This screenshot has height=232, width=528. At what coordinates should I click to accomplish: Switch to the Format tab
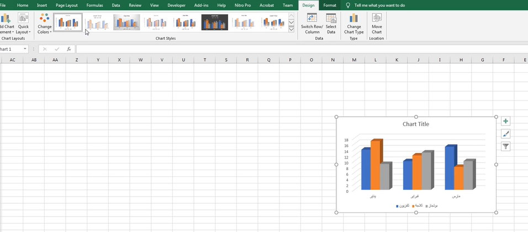coord(330,6)
